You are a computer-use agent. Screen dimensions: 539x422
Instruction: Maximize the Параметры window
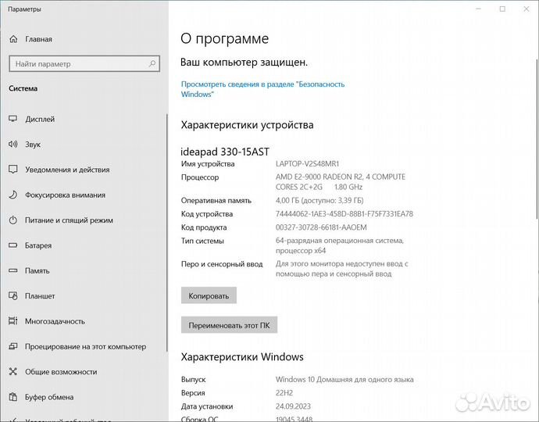tap(502, 9)
